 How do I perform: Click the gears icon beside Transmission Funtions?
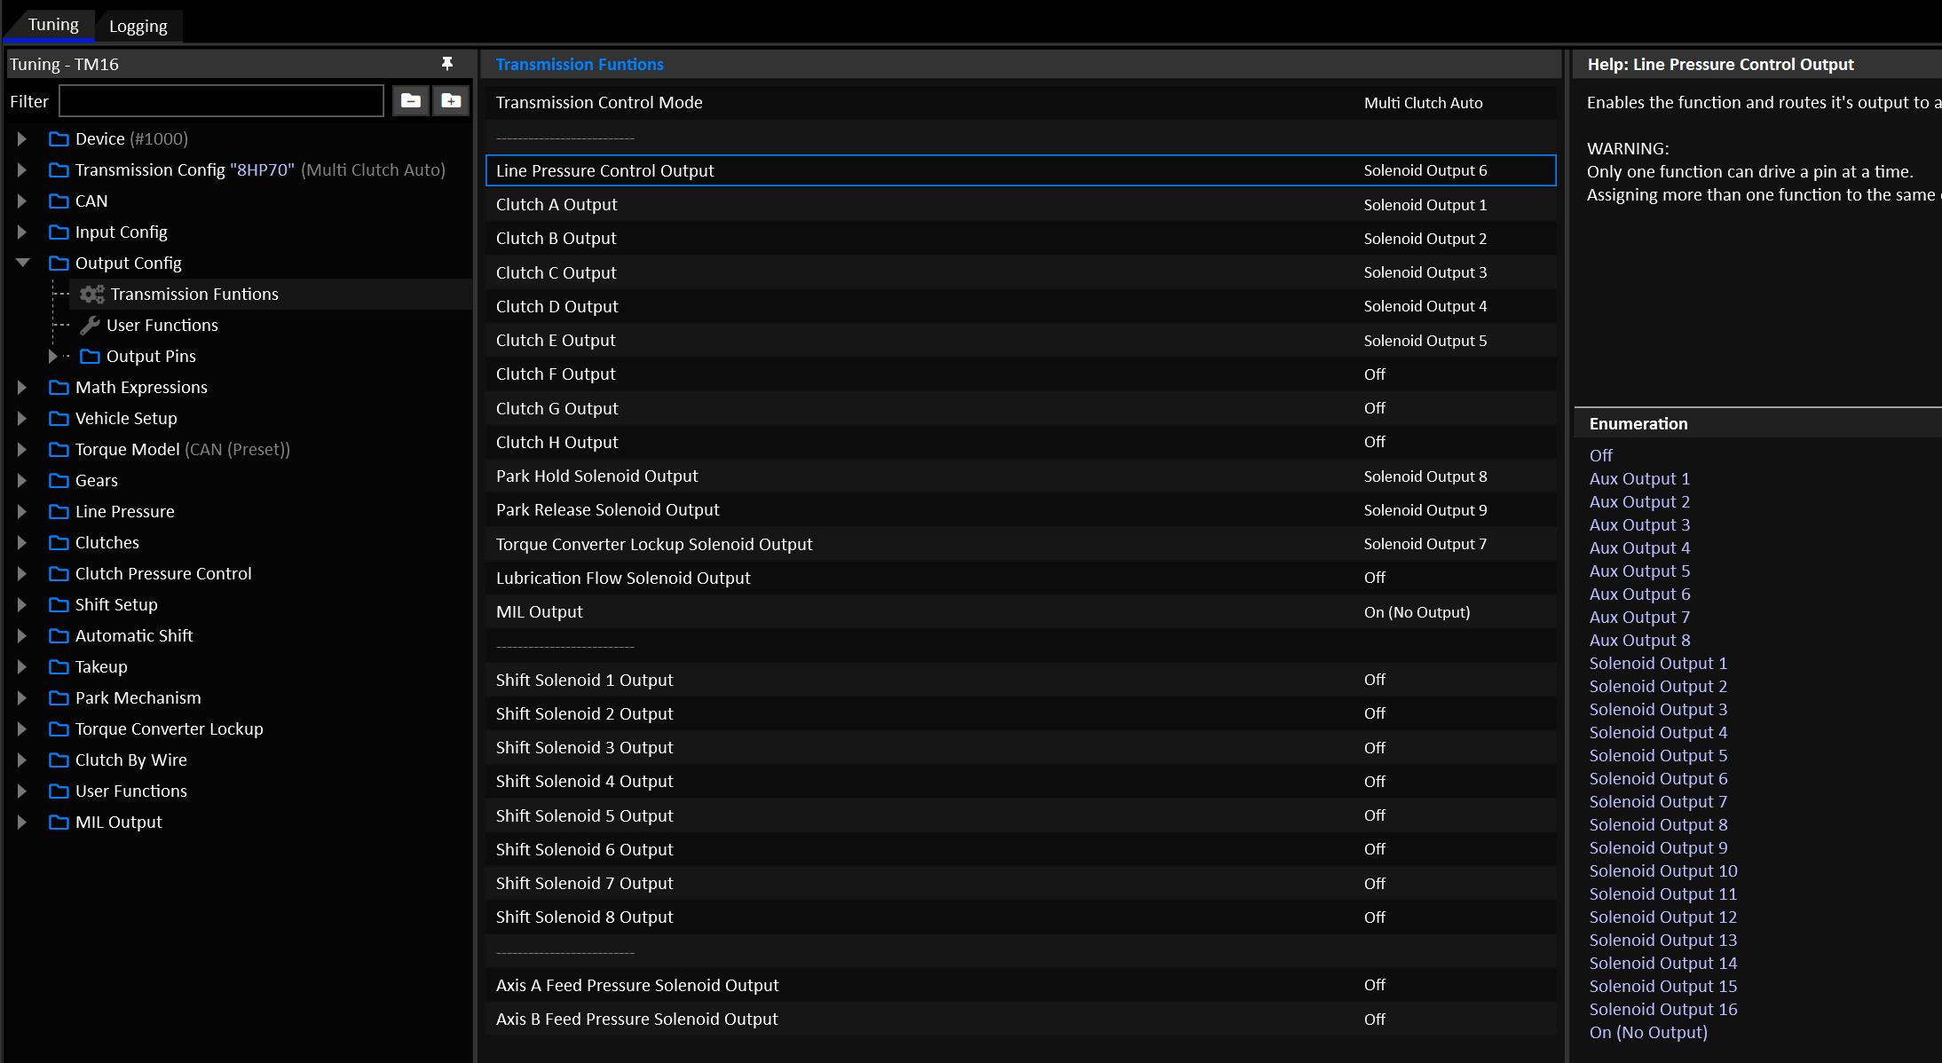coord(92,294)
